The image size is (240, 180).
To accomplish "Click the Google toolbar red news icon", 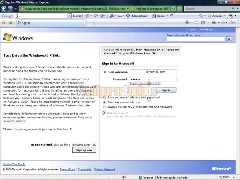I will pos(87,16).
